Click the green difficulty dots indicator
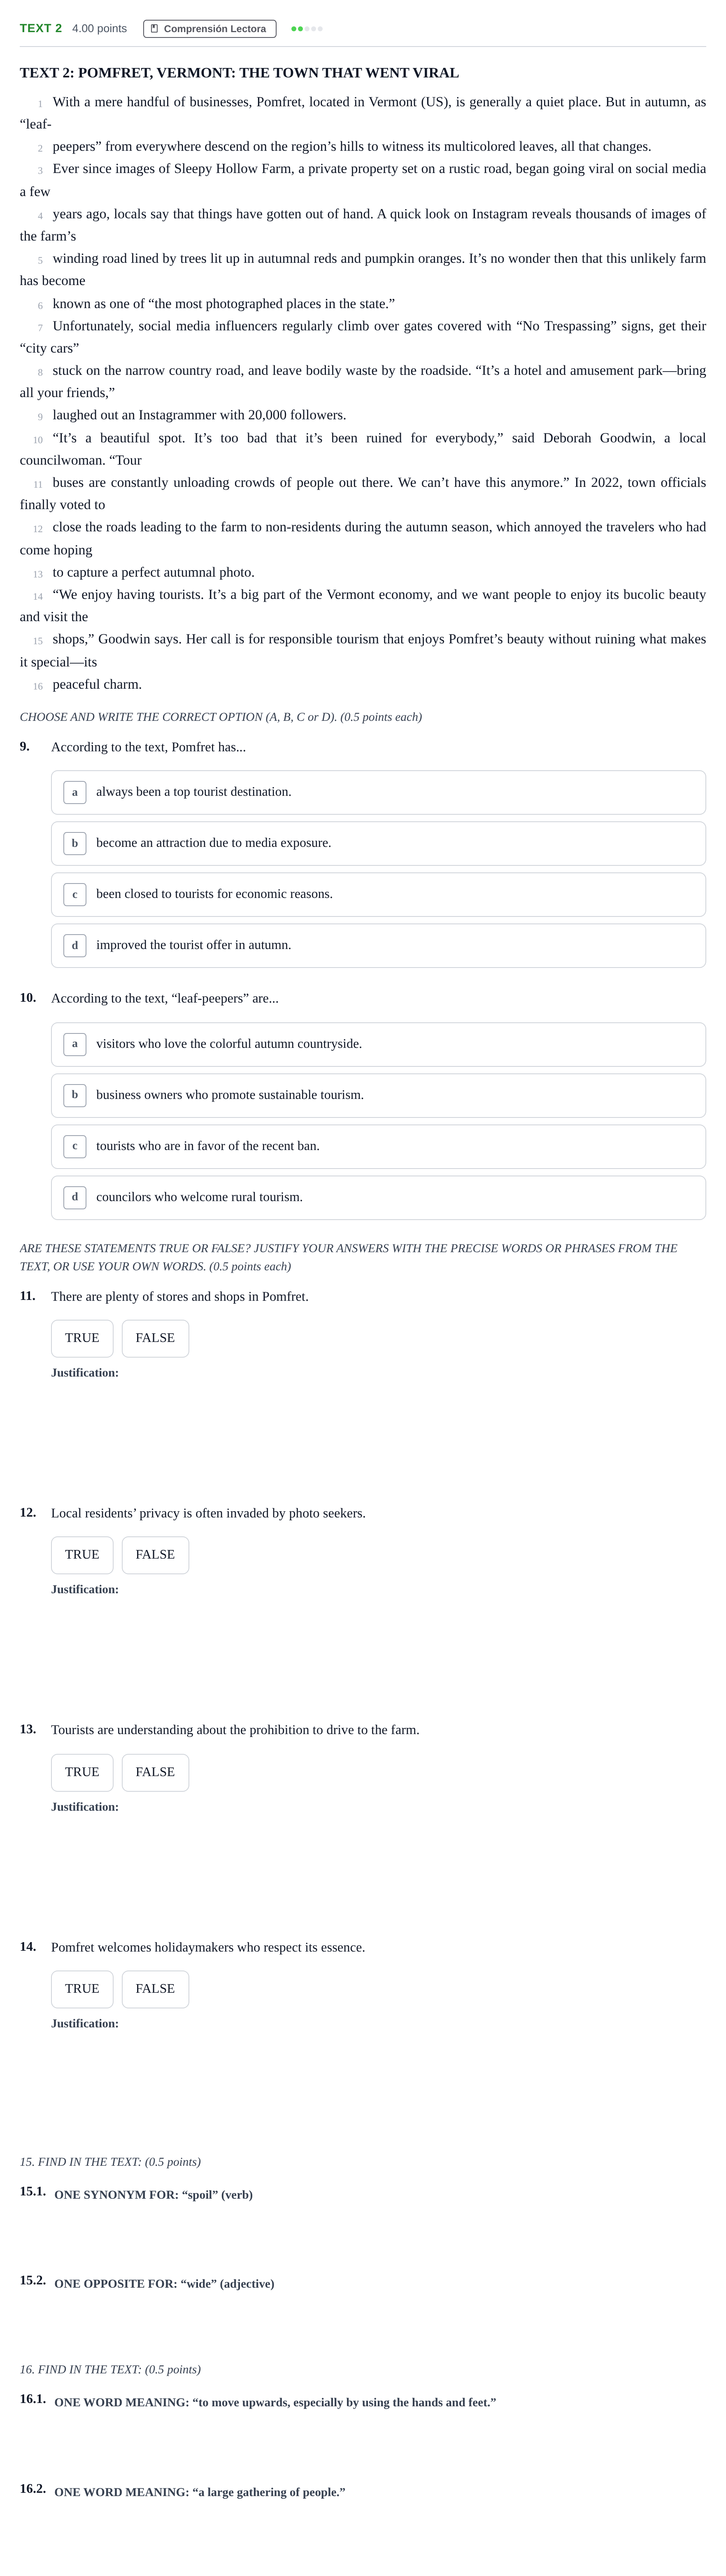The image size is (726, 2576). (307, 29)
